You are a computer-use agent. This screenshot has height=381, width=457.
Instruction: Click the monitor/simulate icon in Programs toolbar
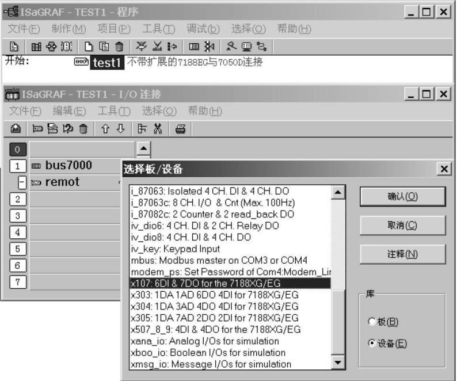pos(246,47)
